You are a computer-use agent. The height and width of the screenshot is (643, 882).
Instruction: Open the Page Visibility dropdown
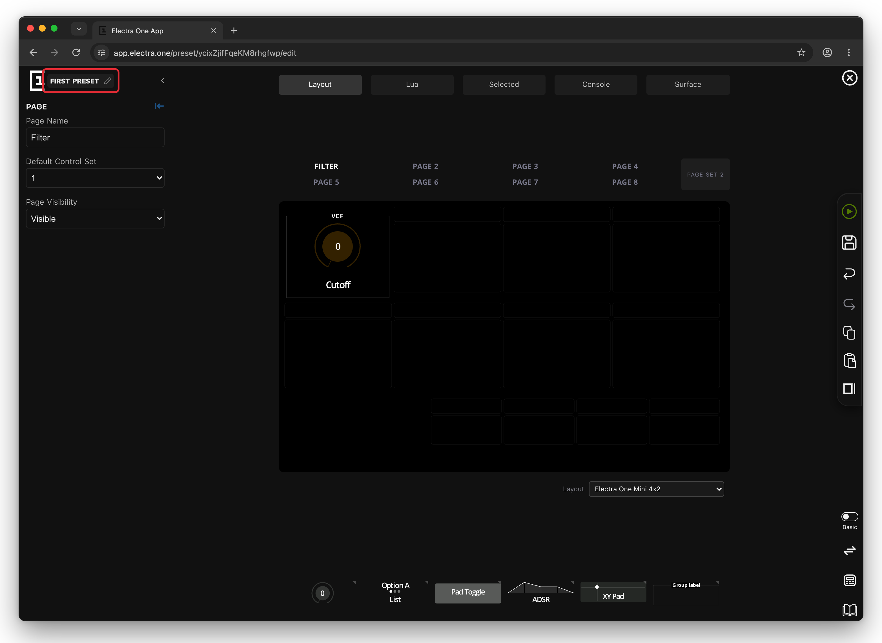click(95, 218)
